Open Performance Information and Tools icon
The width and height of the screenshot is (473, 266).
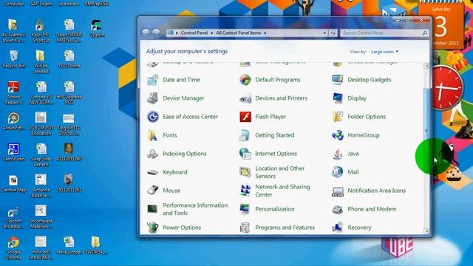(x=153, y=209)
